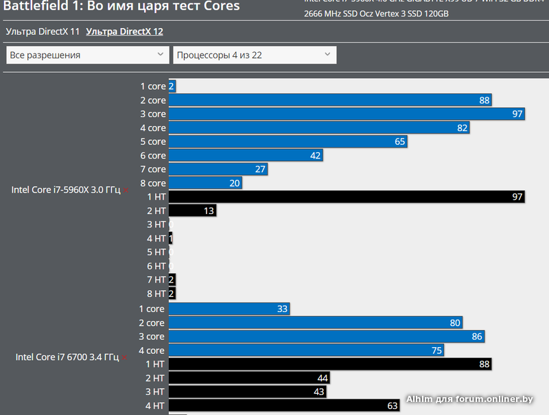The image size is (549, 415).
Task: Remove Intel Core i7 6700 using red cross
Action: click(125, 358)
